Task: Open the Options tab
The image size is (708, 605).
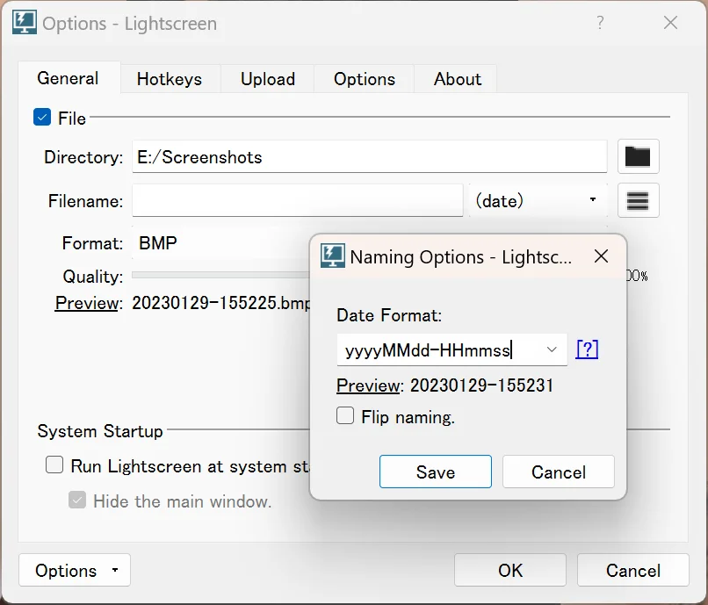Action: [365, 79]
